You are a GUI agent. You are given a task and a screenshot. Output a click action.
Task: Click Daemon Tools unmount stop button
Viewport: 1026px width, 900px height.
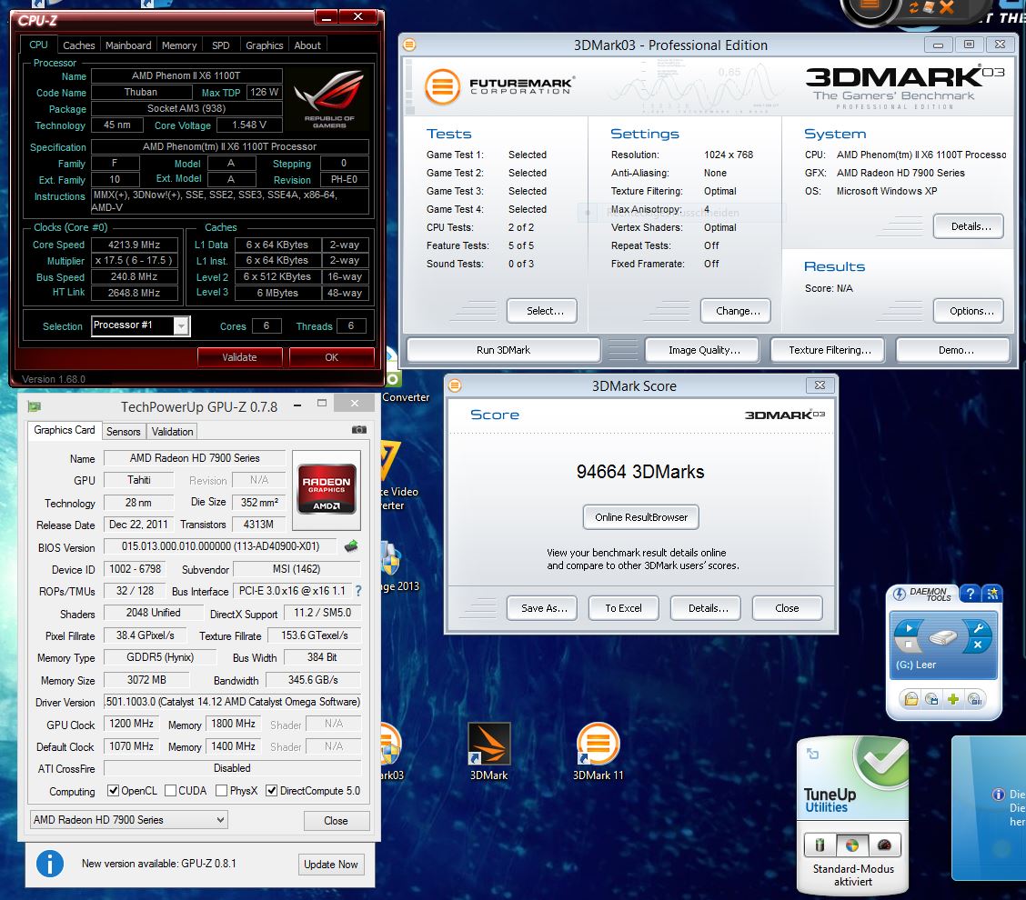909,645
